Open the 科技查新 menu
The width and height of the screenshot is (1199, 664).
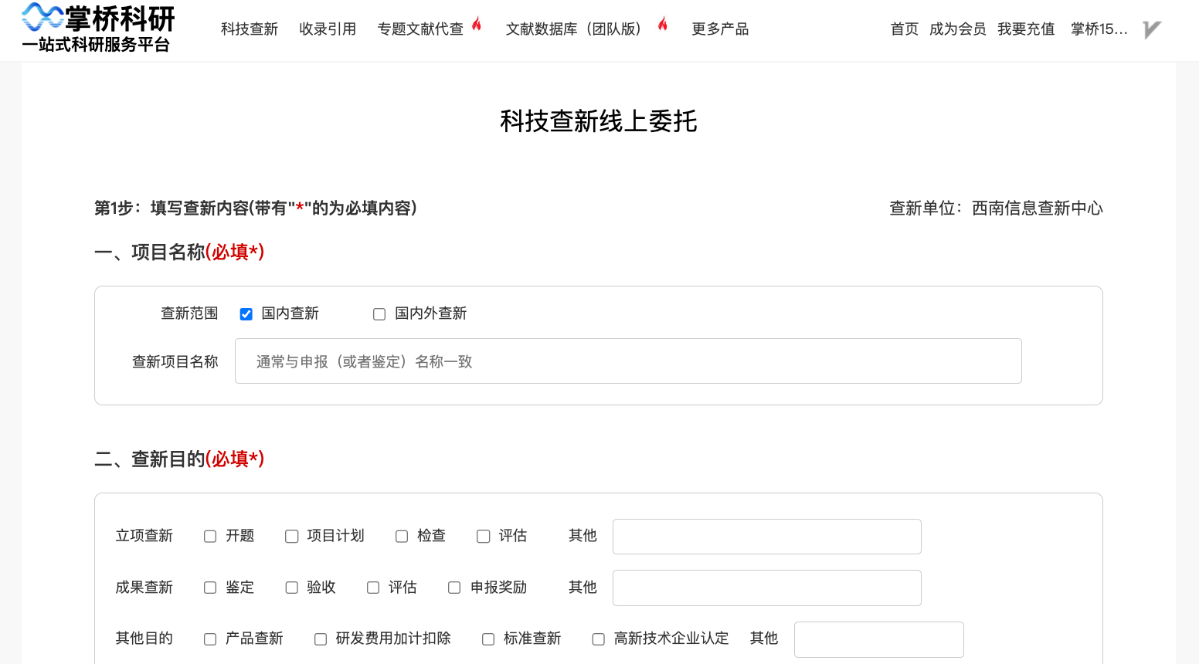click(250, 29)
